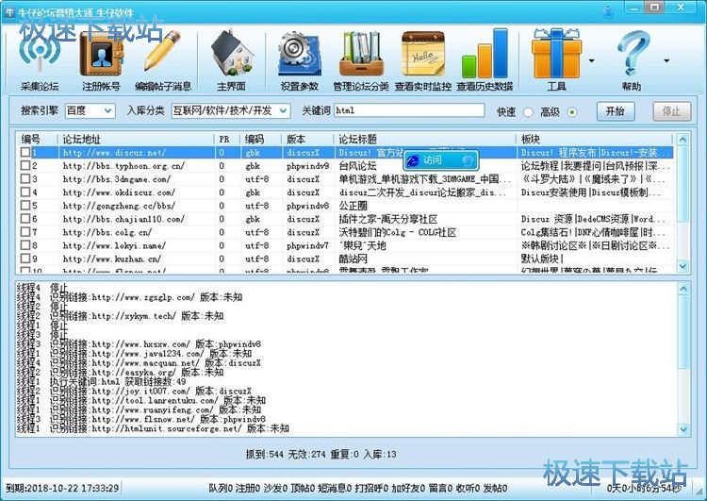Open the 搜索引擎 百度 combo box
707x501 pixels.
coord(90,110)
